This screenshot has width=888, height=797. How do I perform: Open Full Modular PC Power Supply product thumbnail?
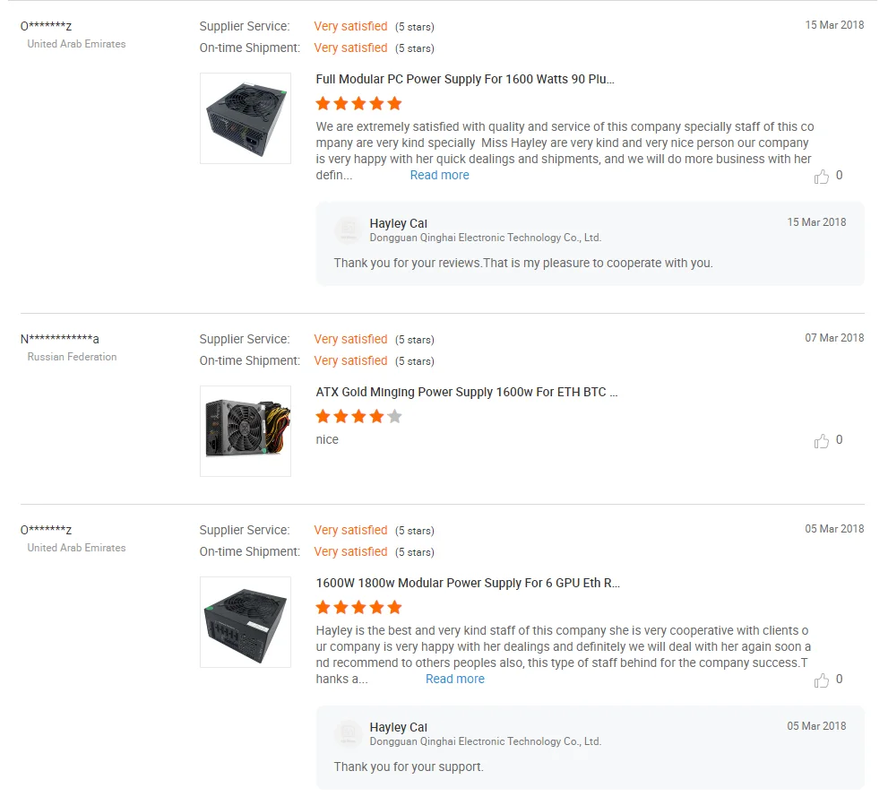pyautogui.click(x=246, y=118)
